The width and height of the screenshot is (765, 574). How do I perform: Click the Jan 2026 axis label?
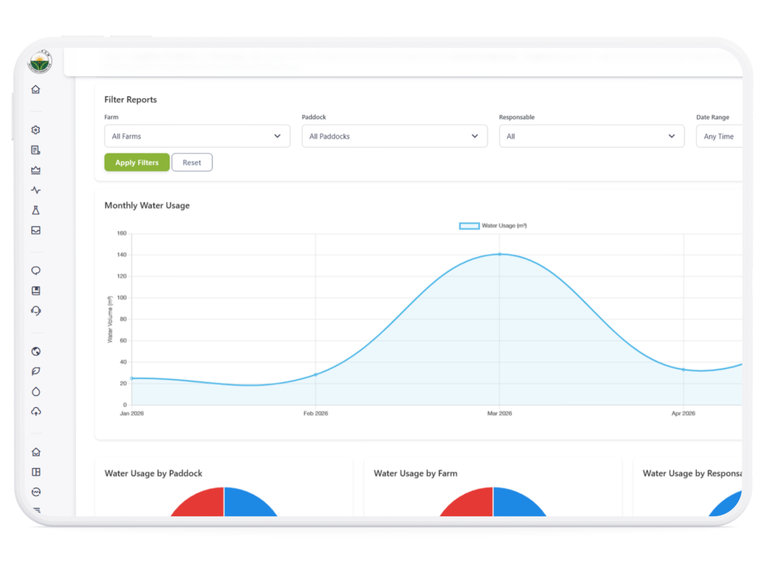pos(132,413)
